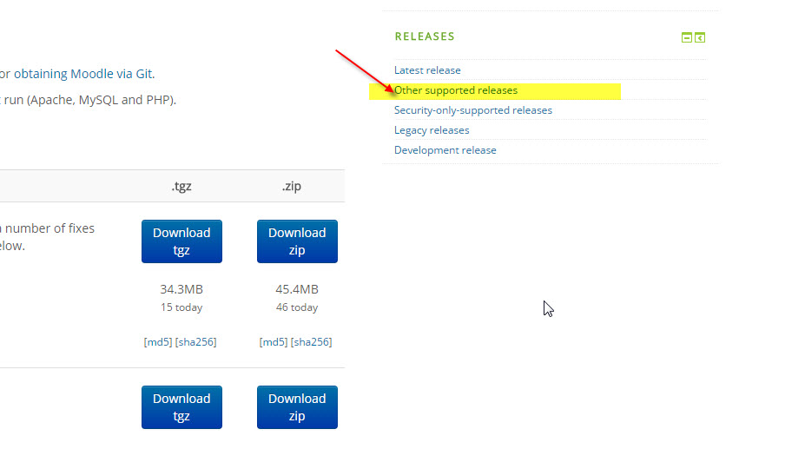Click the .tgz column header

pos(181,186)
